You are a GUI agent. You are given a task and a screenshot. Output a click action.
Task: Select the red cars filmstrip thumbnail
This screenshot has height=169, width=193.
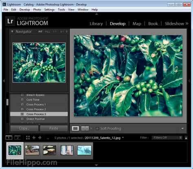[32, 150]
